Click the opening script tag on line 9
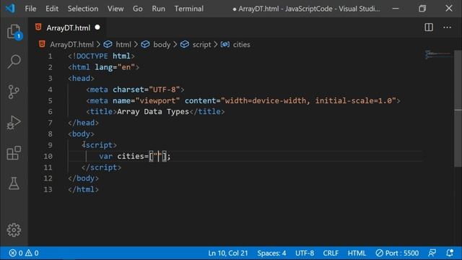 pyautogui.click(x=100, y=144)
